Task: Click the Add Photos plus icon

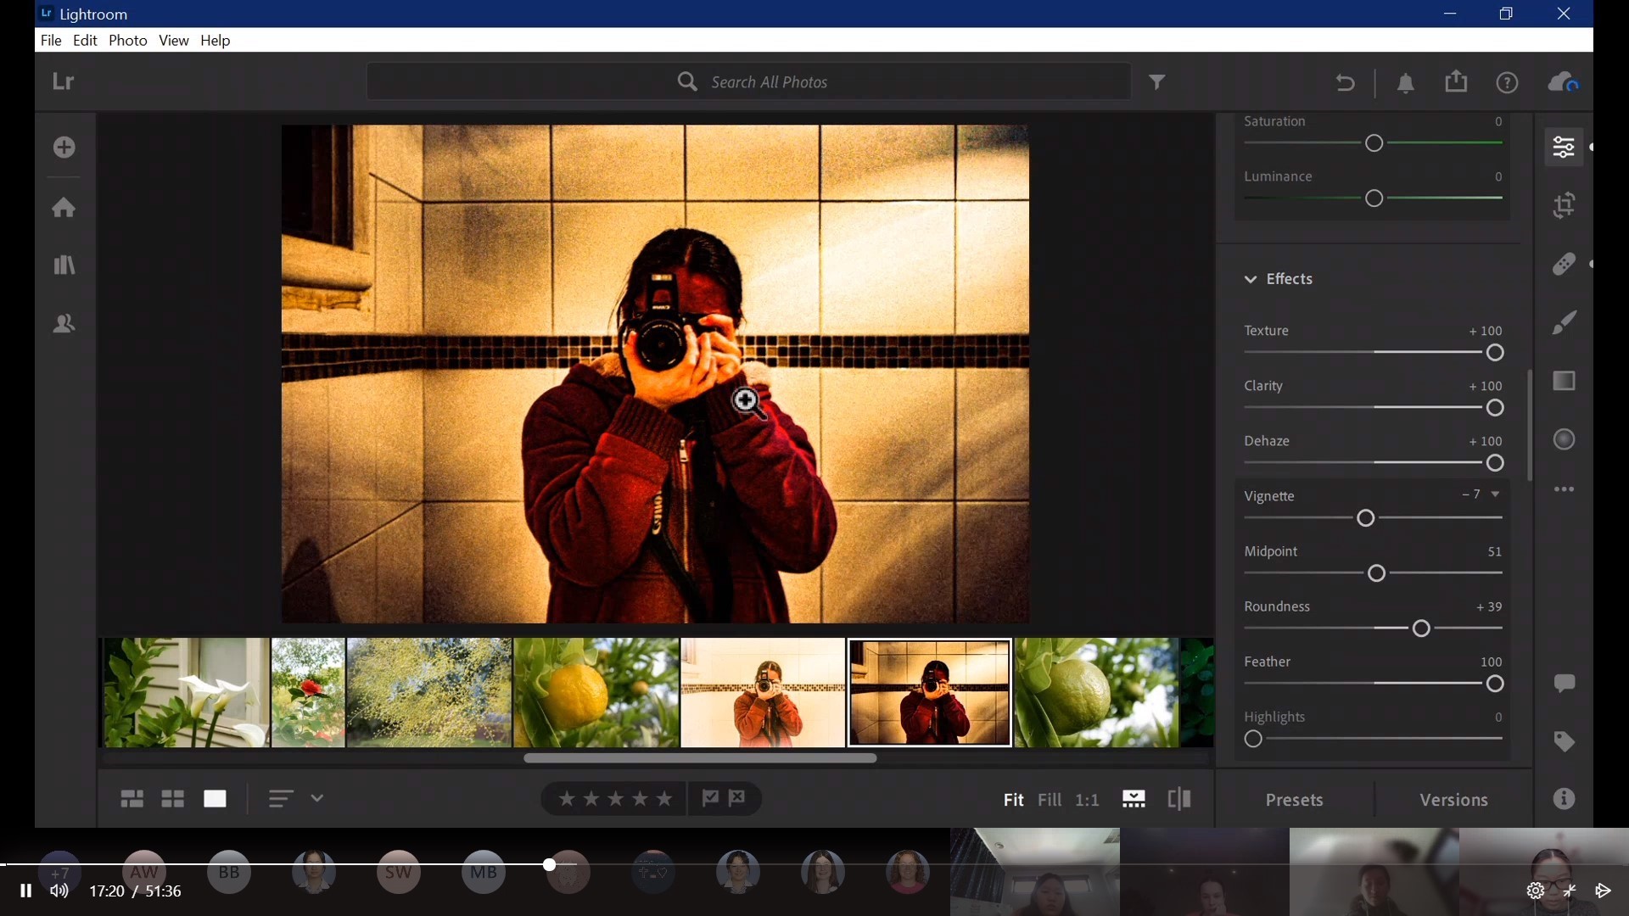Action: pyautogui.click(x=64, y=148)
